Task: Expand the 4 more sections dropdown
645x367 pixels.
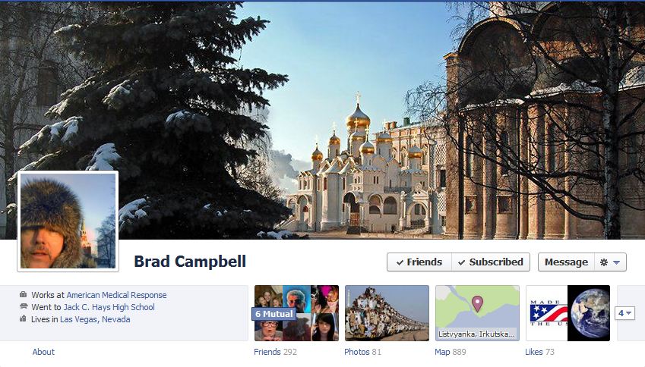Action: tap(624, 313)
